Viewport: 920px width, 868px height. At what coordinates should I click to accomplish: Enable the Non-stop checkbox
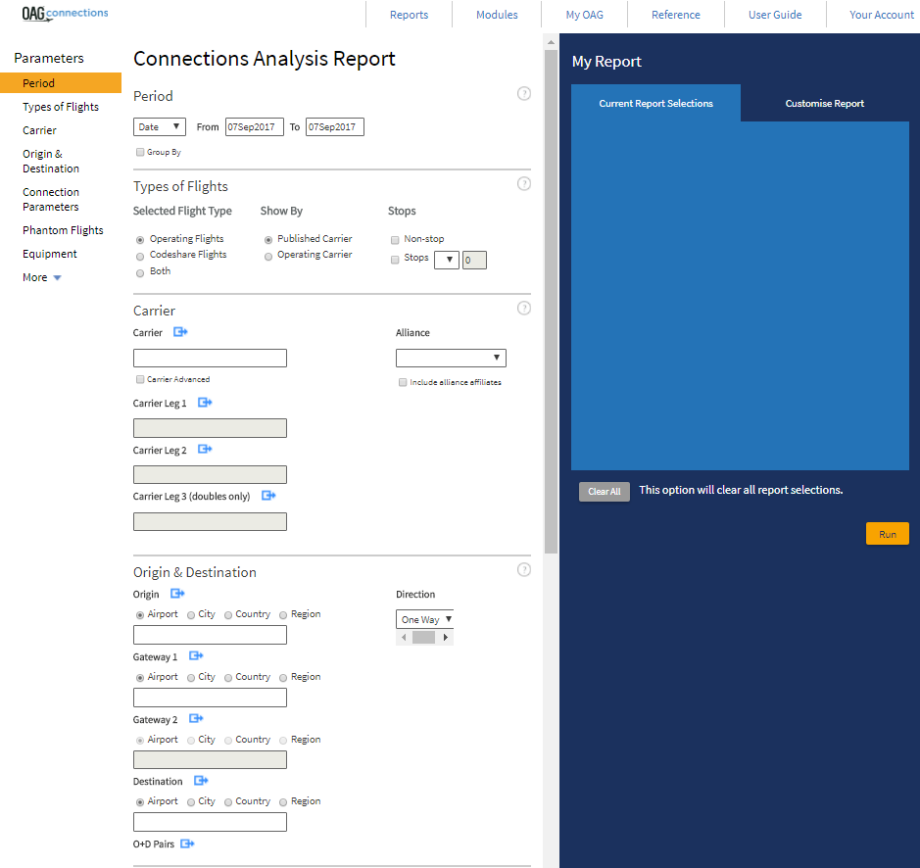pos(395,240)
